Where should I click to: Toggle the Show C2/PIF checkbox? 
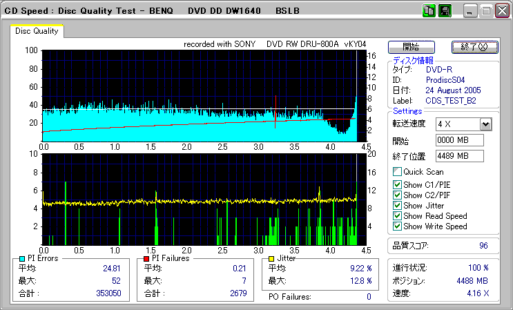tap(396, 195)
